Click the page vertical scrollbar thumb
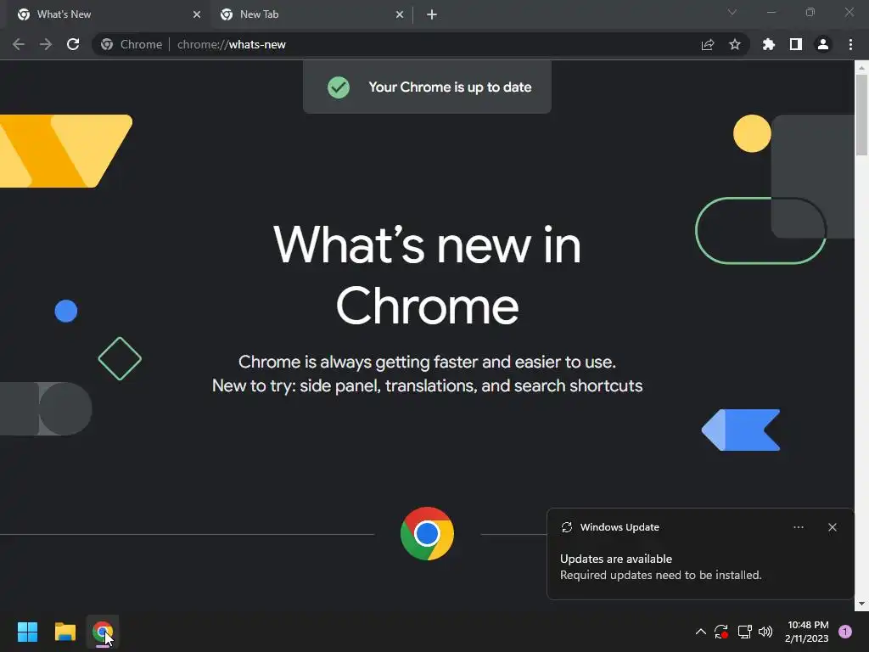This screenshot has height=652, width=869. click(861, 115)
